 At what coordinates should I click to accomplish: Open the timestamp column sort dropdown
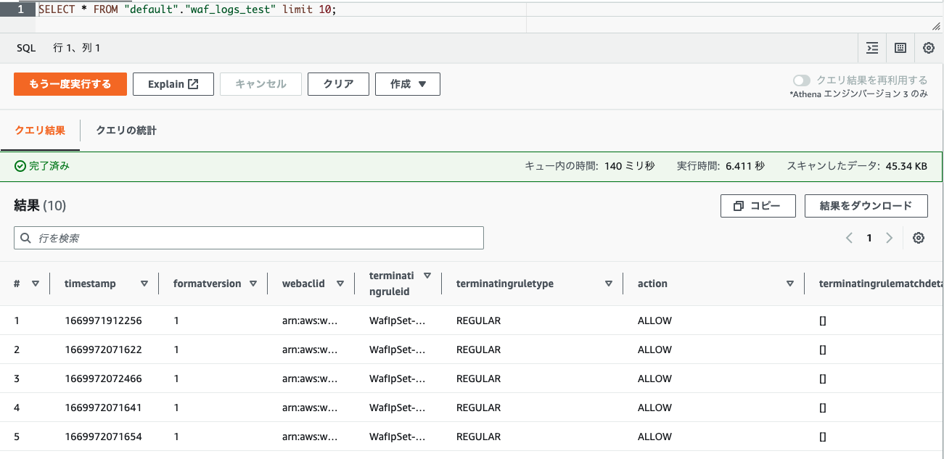coord(145,283)
